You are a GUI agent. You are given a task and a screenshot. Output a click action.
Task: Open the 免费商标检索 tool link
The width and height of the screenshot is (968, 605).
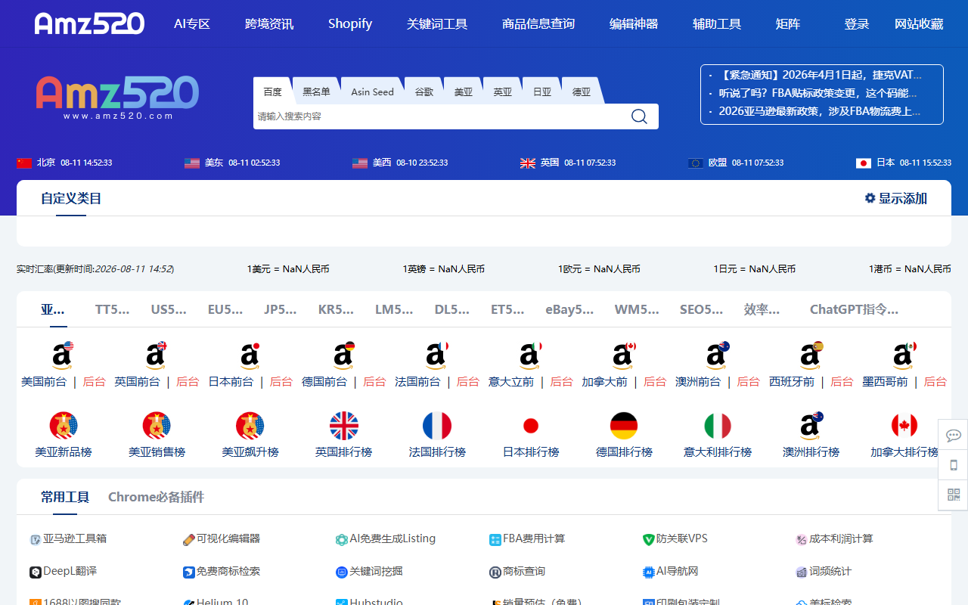tap(222, 571)
